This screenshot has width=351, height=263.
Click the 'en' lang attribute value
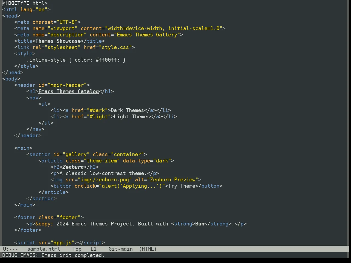[x=41, y=10]
